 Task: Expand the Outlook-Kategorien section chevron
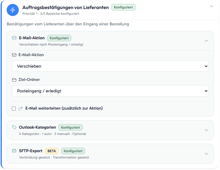coord(206,130)
